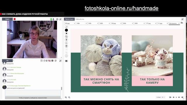The width and height of the screenshot is (187, 105).
Task: Click the reindeer toy photo on slide
Action: tap(152, 56)
